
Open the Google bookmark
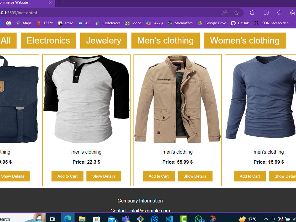9,23
